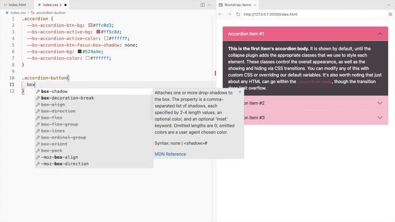Split the editor to the right

coord(202,5)
